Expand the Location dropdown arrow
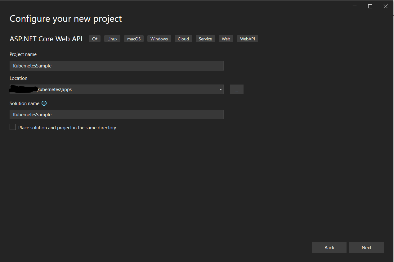 click(x=221, y=90)
